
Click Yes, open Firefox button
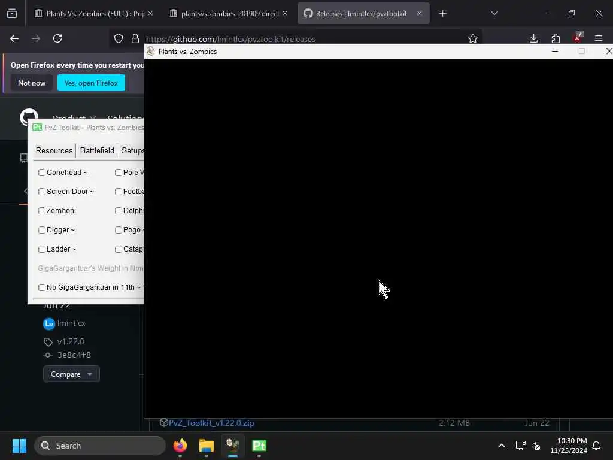(x=91, y=83)
